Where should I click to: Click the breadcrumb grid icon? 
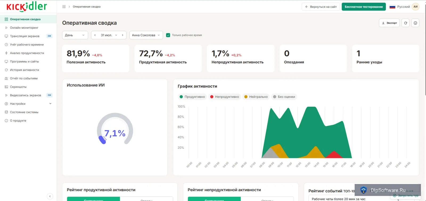64,7
